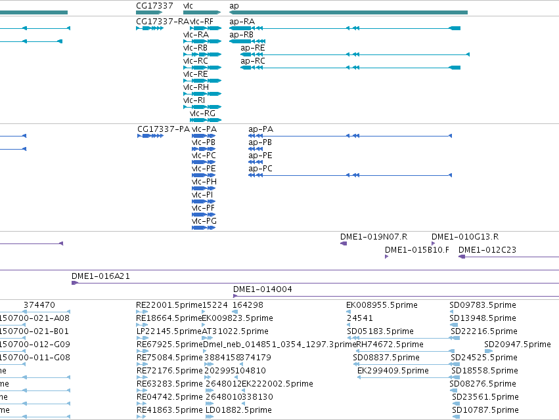Select BAC end DME1-010G13.R
Screen dimensions: 559x420
(465, 237)
